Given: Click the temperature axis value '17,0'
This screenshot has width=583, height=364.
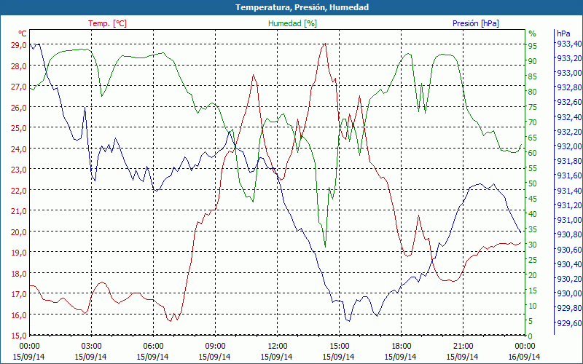Looking at the screenshot, I should [x=20, y=294].
